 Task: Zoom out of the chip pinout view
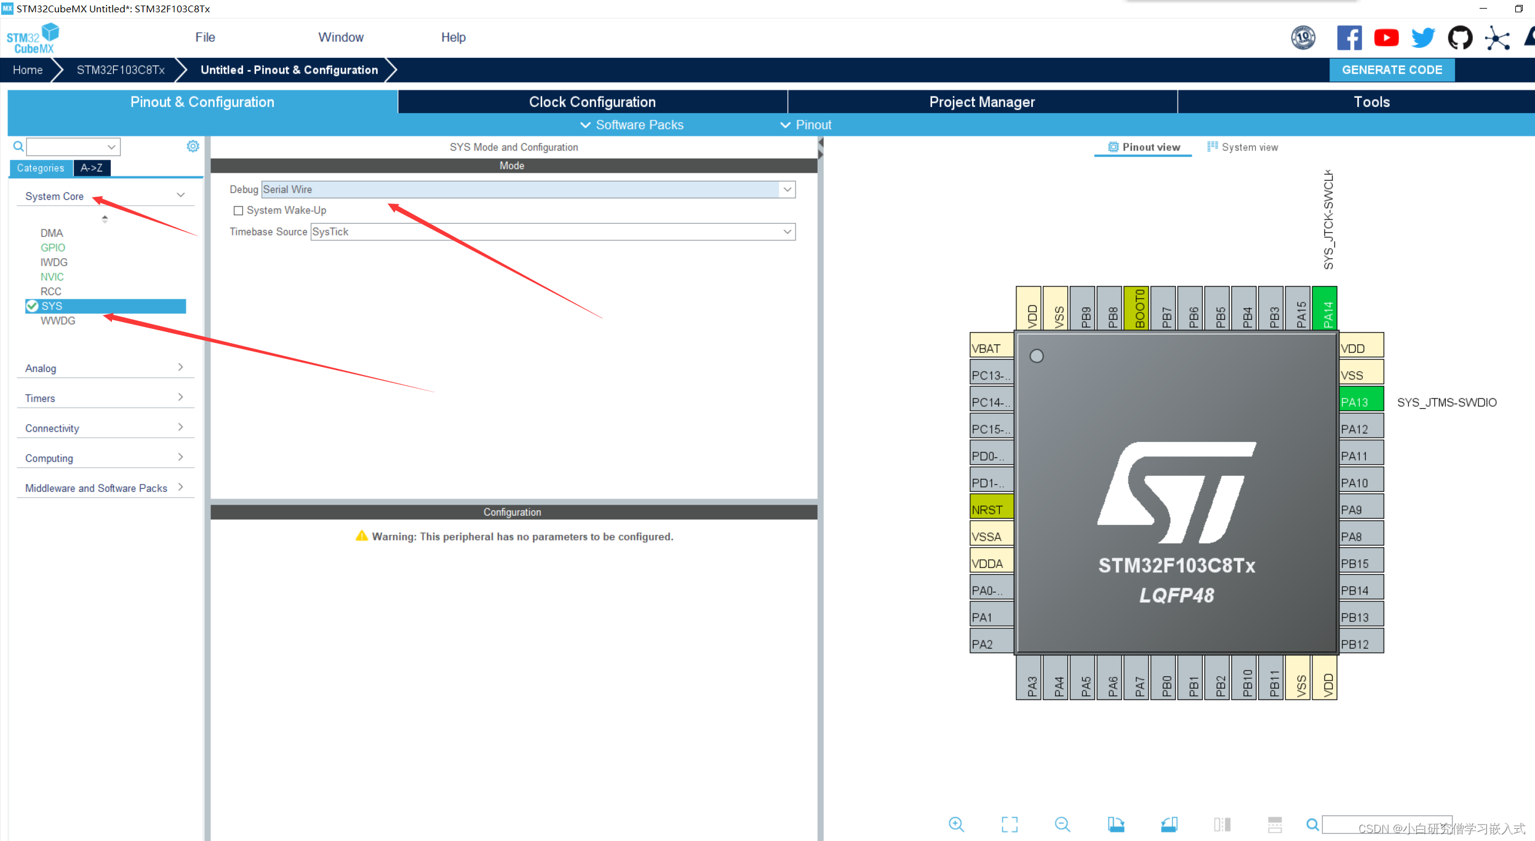[1063, 824]
